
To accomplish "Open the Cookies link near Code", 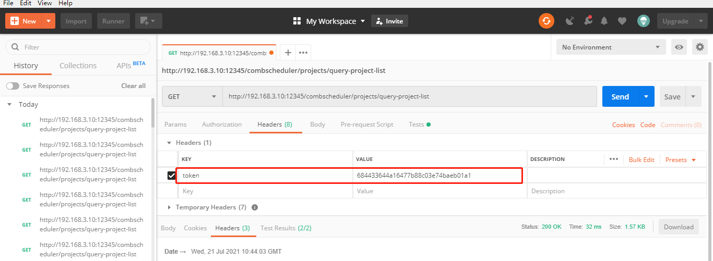I will (x=623, y=125).
